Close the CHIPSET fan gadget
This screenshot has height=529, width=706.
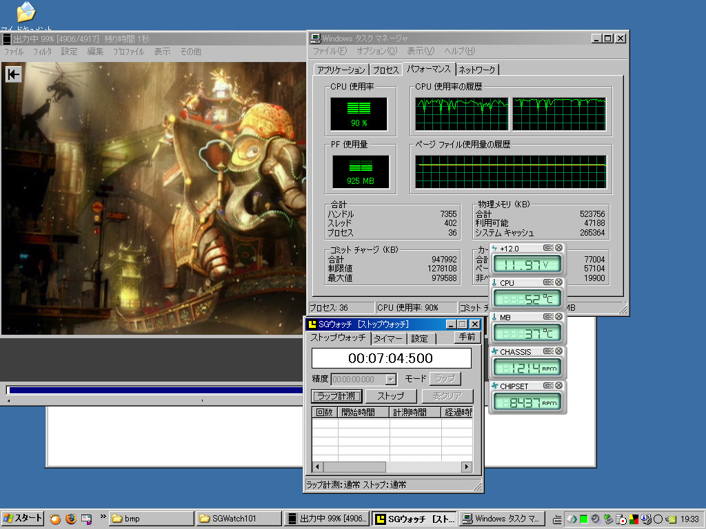pyautogui.click(x=558, y=386)
